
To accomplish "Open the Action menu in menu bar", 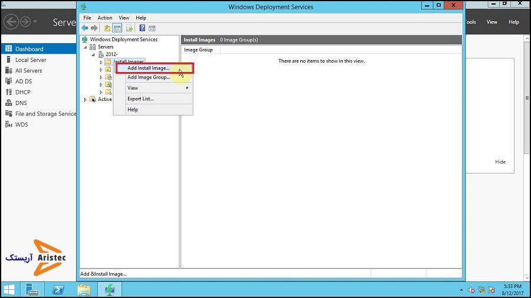I will [x=104, y=18].
